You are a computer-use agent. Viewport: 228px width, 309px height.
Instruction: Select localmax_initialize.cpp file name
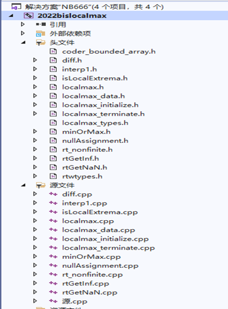coord(105,239)
